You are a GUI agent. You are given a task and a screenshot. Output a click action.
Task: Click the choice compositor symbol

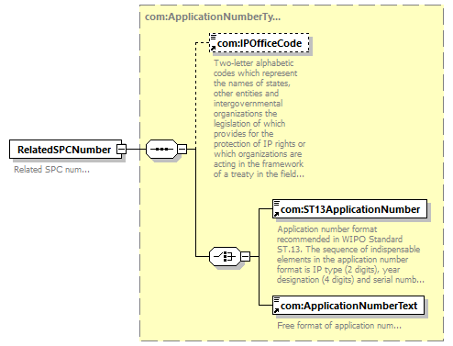tap(225, 256)
